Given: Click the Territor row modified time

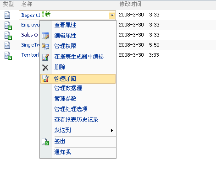Looking at the screenshot, I should click(x=139, y=55).
